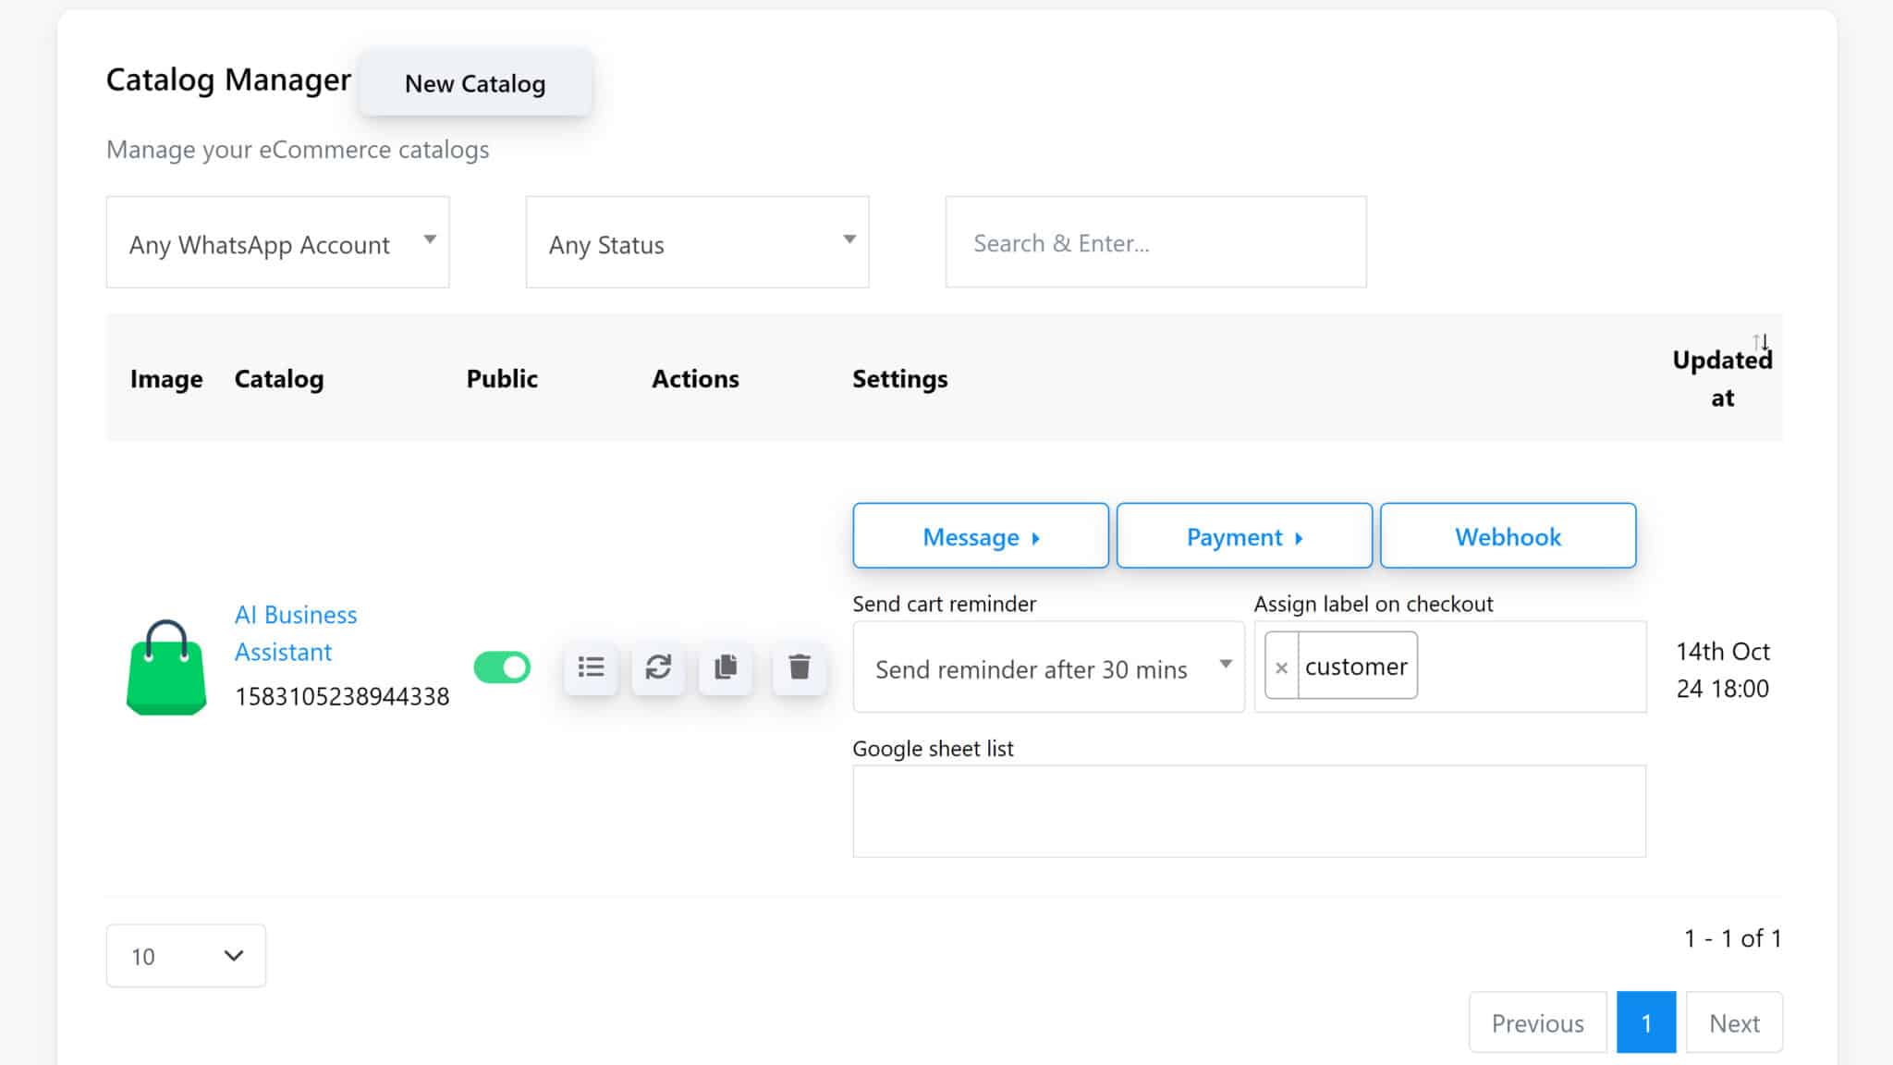Go to the Next pagination page
Image resolution: width=1893 pixels, height=1065 pixels.
tap(1733, 1022)
